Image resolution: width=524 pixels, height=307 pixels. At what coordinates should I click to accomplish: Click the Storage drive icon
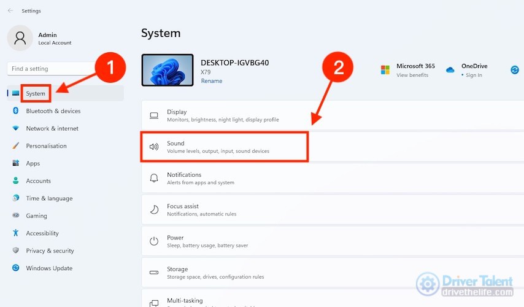pos(154,272)
